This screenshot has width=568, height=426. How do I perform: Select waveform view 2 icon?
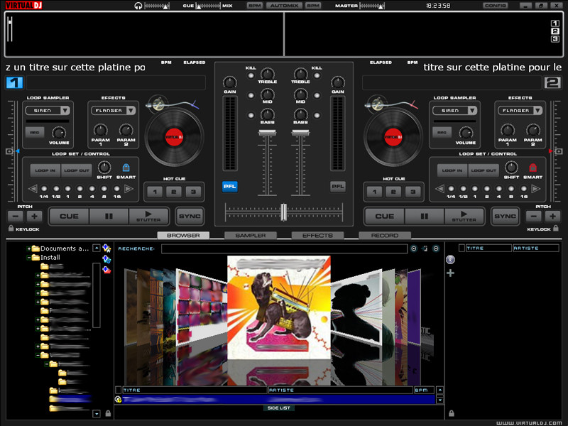(x=555, y=31)
